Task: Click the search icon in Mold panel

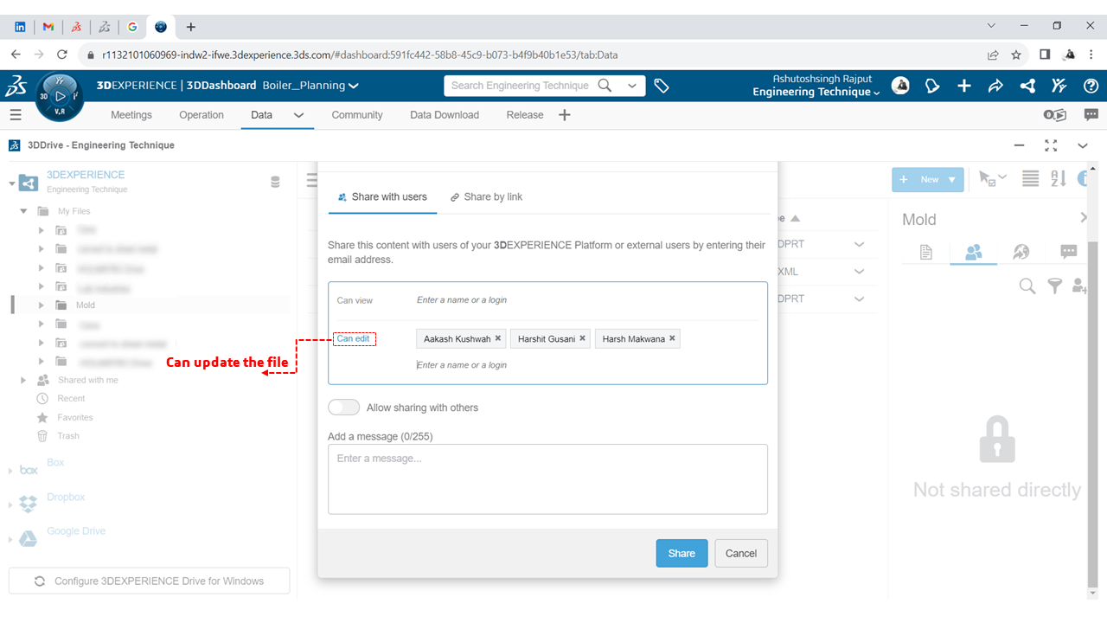Action: click(x=1027, y=286)
